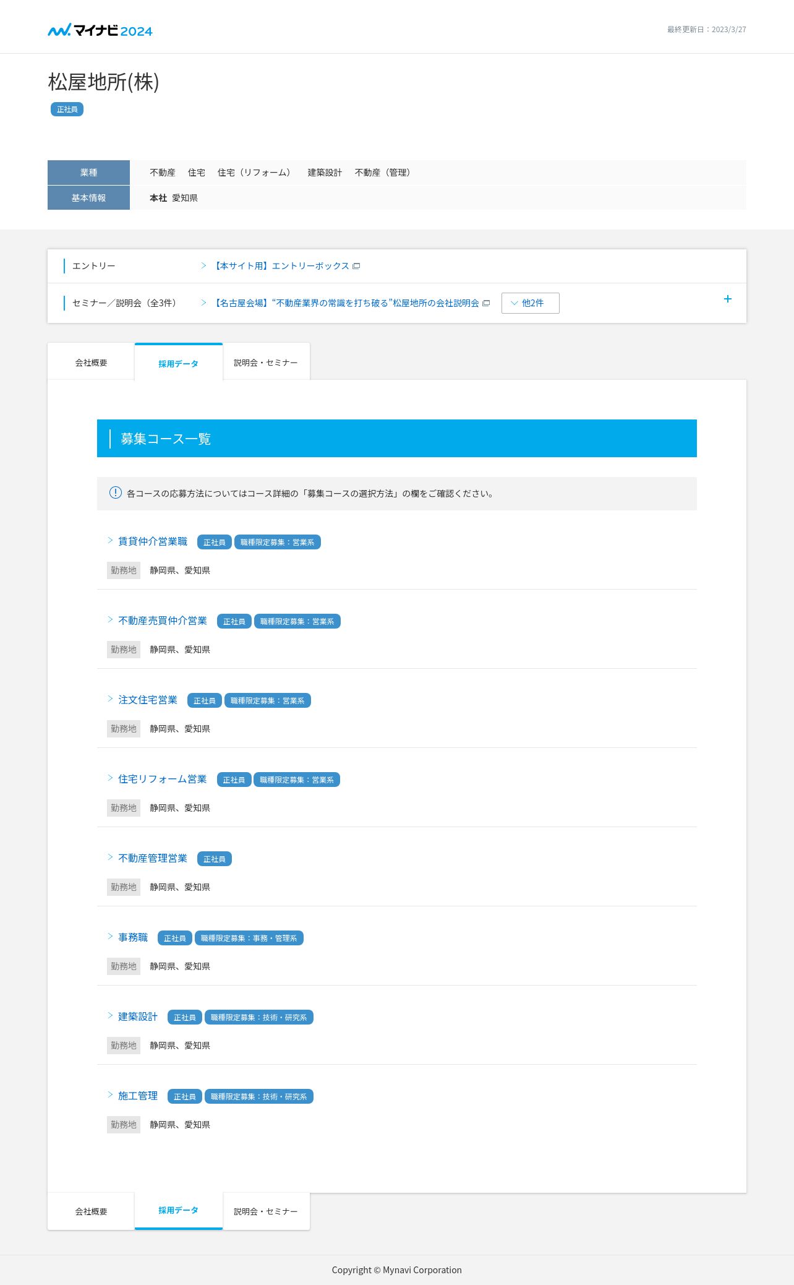794x1285 pixels.
Task: Click the 建築設計 industry text in 業種 row
Action: 325,173
